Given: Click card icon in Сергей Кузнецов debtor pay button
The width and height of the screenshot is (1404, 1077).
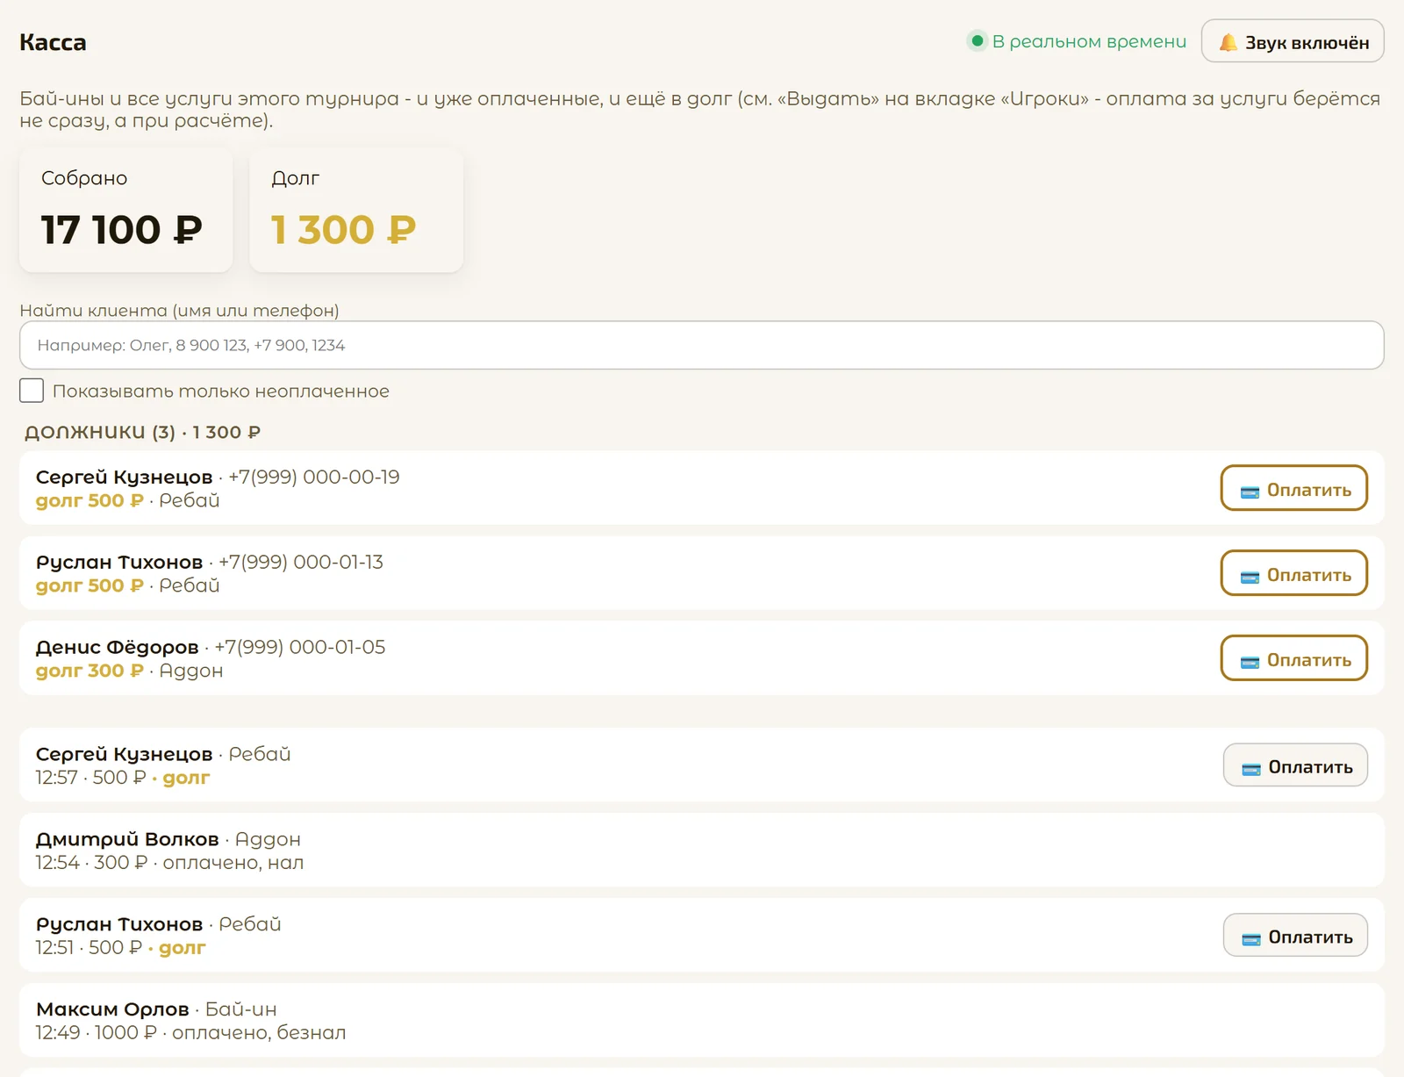Looking at the screenshot, I should [1250, 492].
